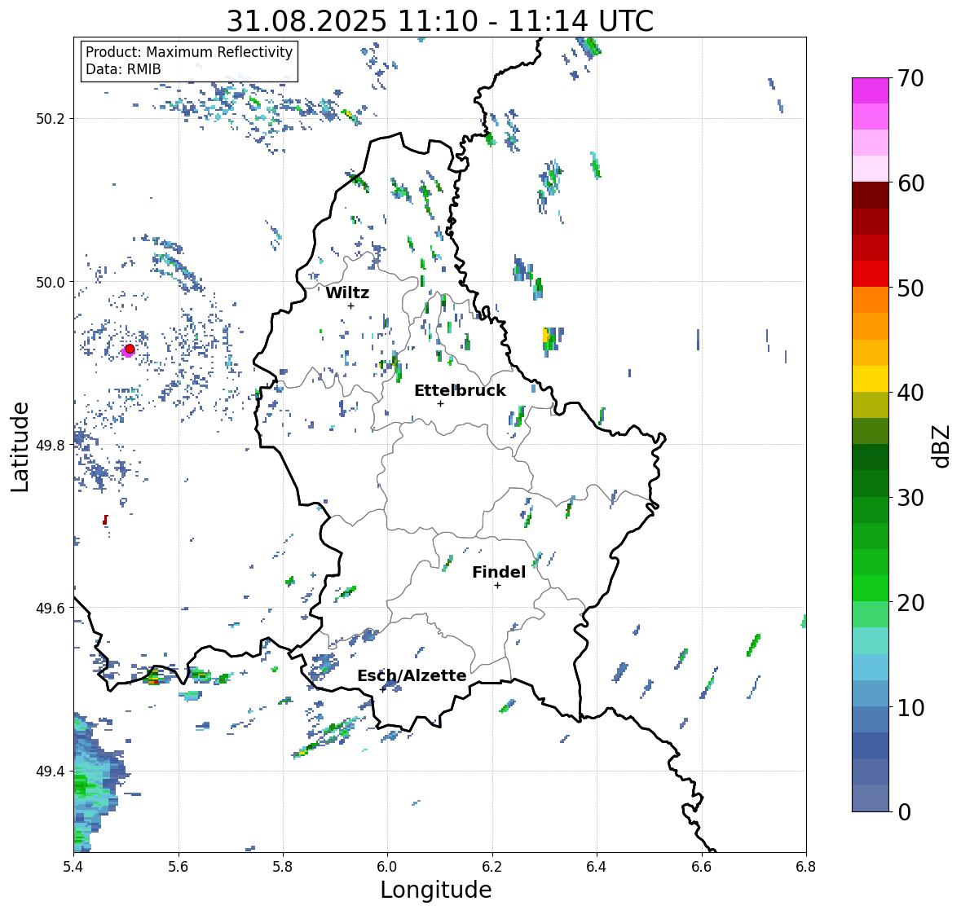961x910 pixels.
Task: Click the 40 value on colorbar
Action: pos(910,393)
